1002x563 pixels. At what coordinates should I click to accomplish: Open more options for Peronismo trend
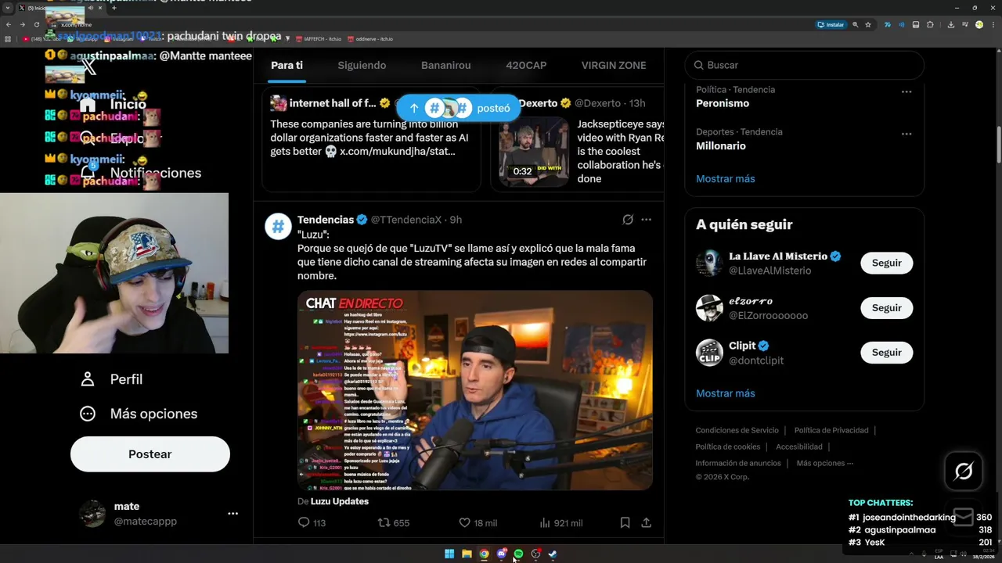pyautogui.click(x=906, y=91)
